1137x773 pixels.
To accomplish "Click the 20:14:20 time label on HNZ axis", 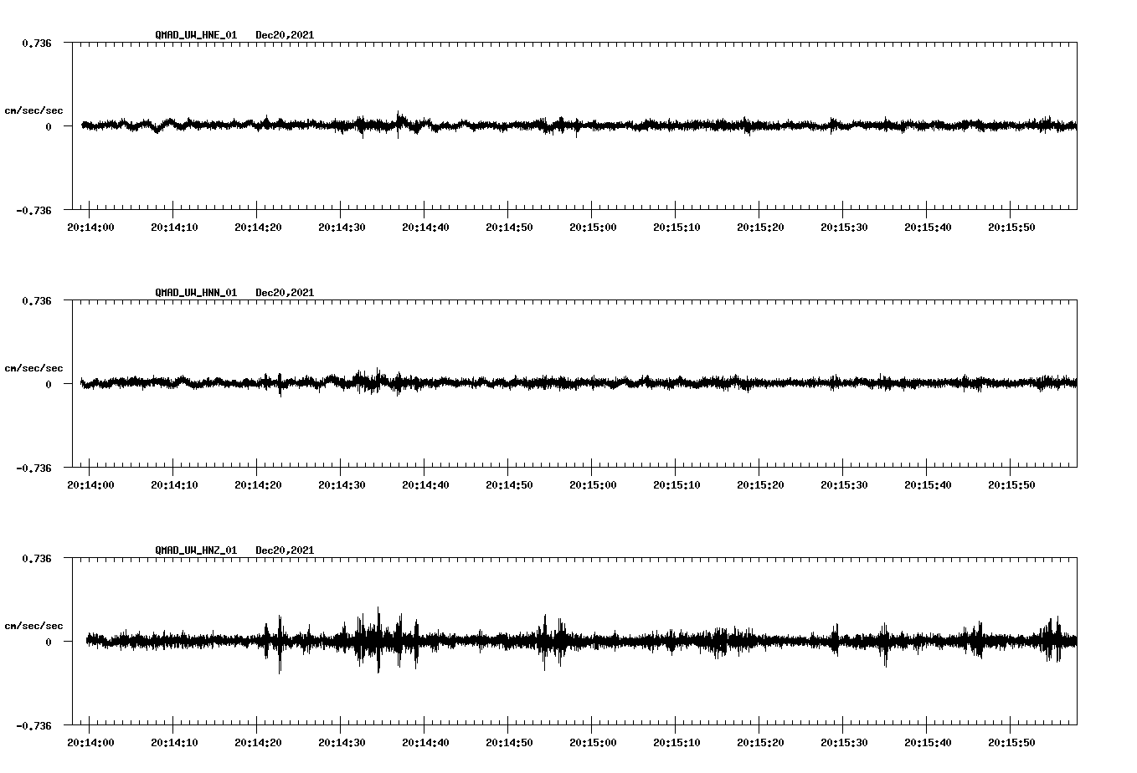I will point(258,743).
